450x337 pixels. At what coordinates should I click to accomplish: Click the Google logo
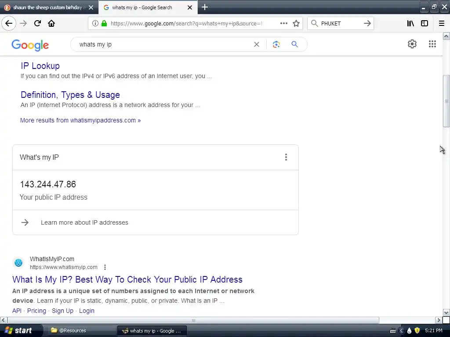(x=30, y=45)
